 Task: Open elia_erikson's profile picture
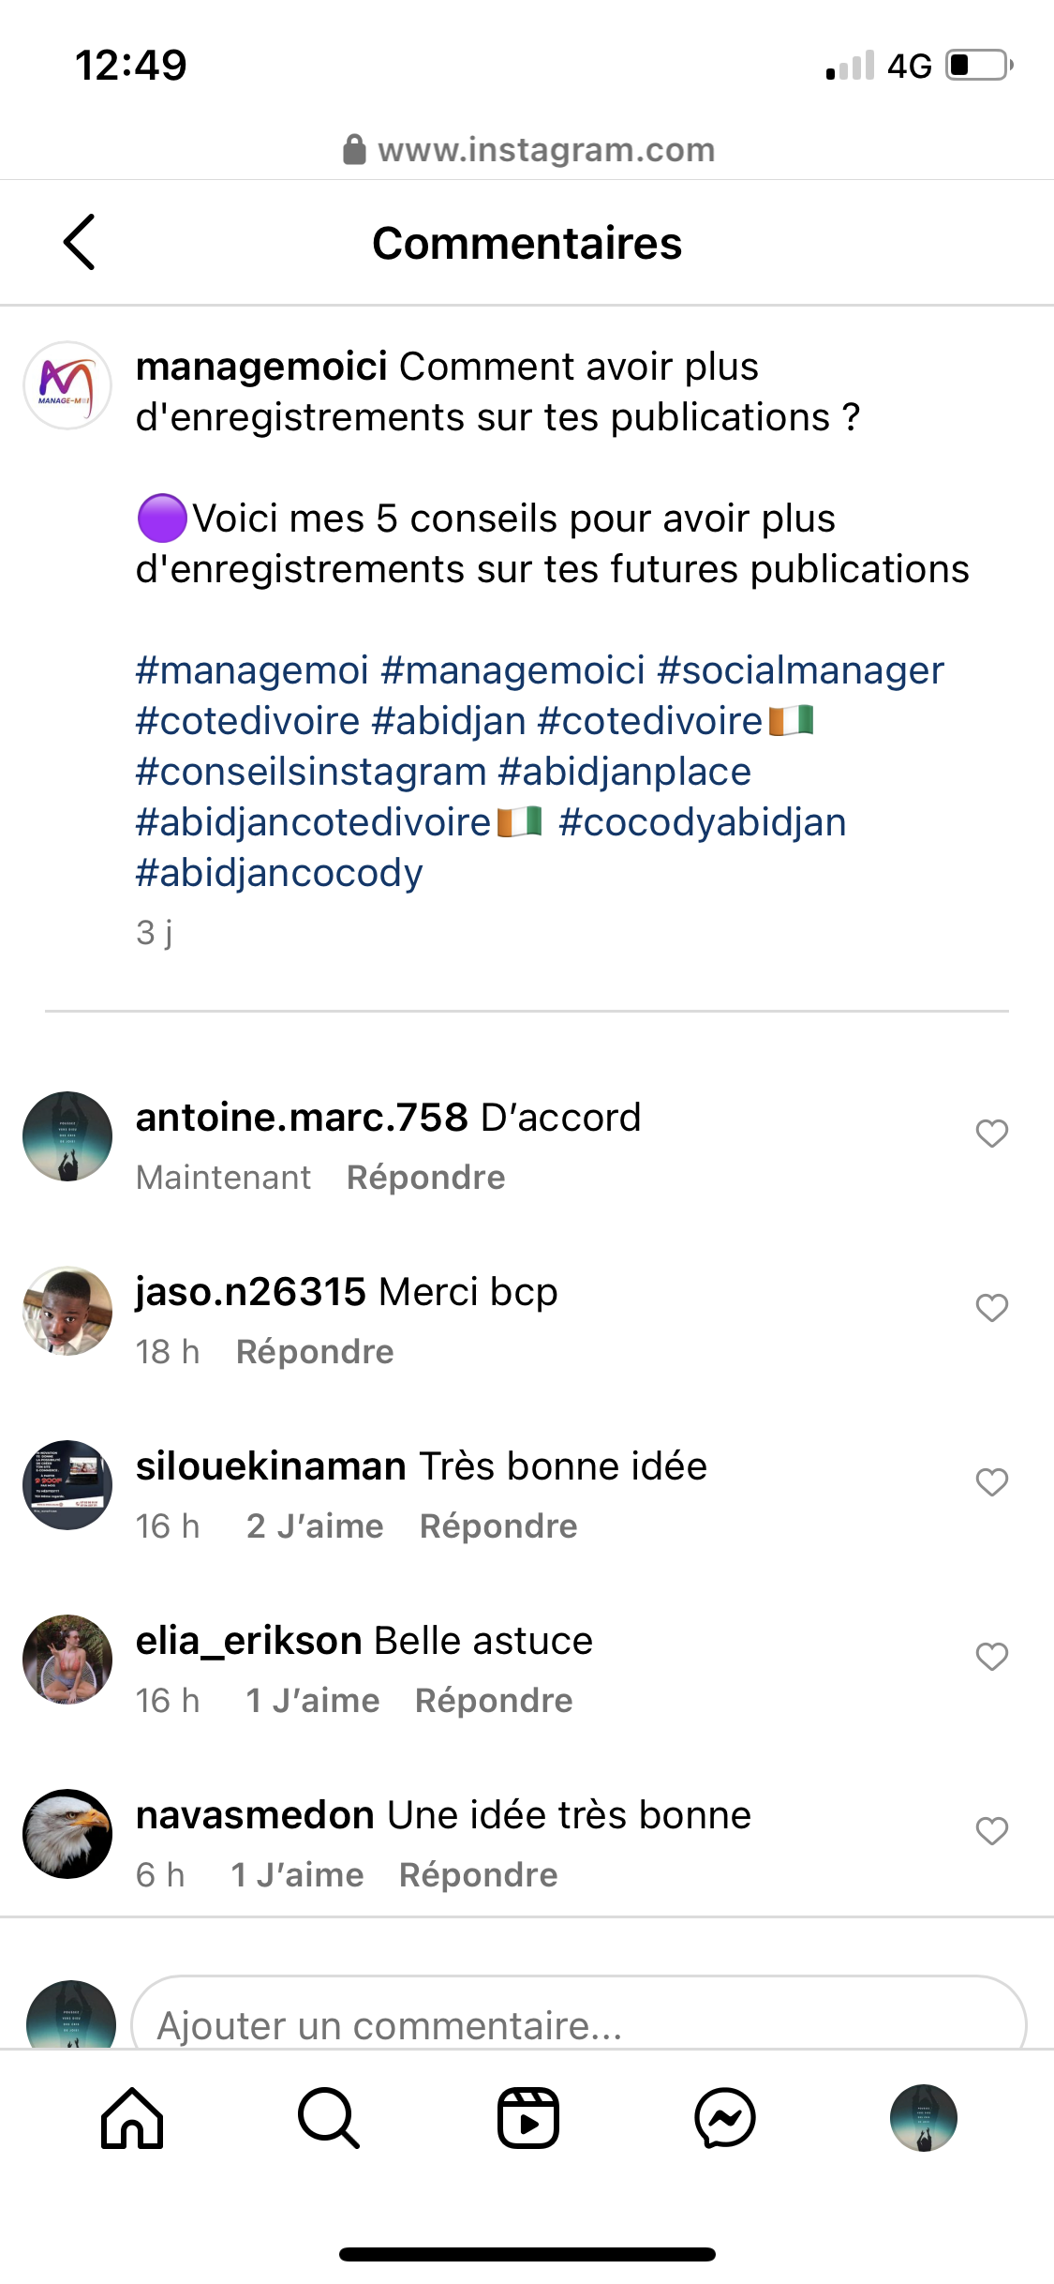pos(67,1659)
